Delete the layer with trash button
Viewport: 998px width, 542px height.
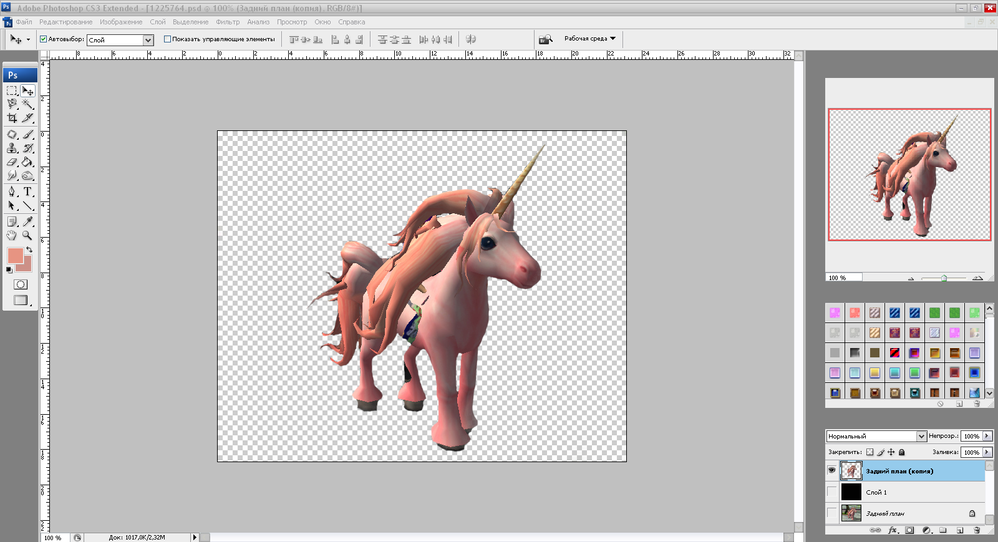click(x=977, y=530)
